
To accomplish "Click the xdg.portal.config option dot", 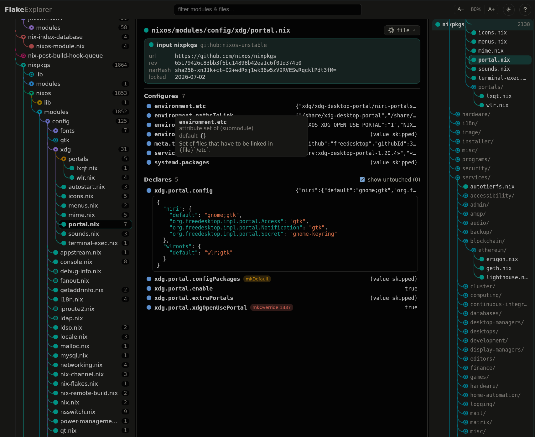I will (x=149, y=191).
